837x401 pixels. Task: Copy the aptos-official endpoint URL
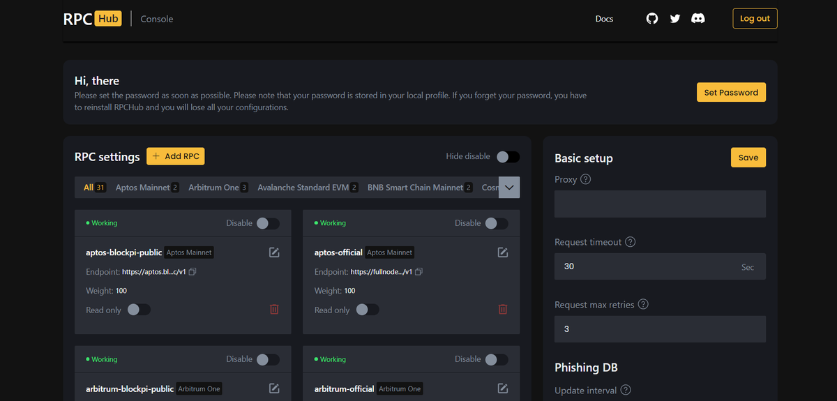[419, 271]
